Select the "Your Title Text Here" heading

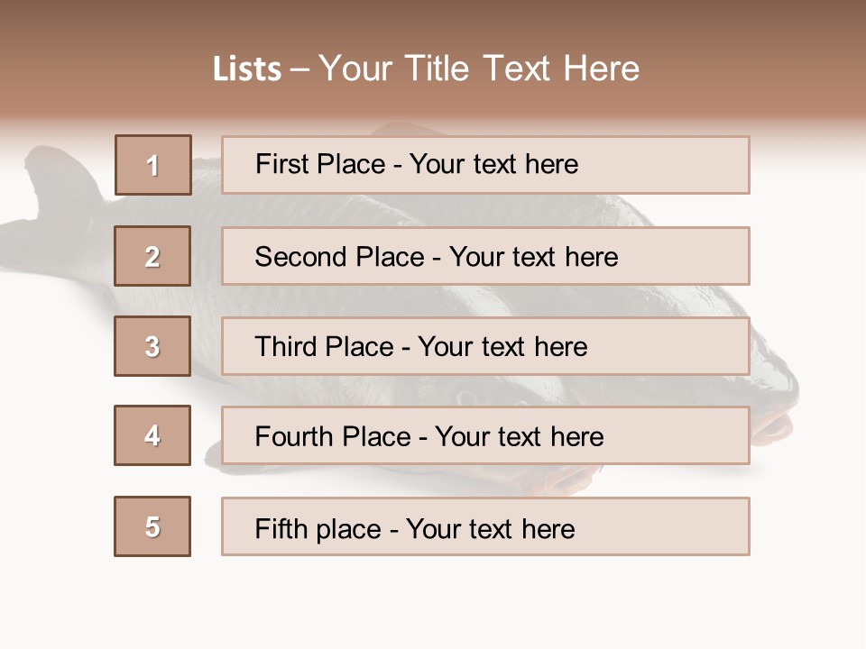[x=479, y=69]
